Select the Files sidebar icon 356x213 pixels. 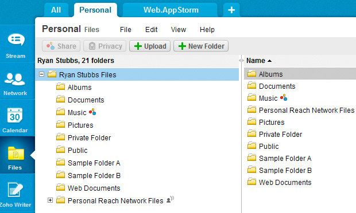16,153
